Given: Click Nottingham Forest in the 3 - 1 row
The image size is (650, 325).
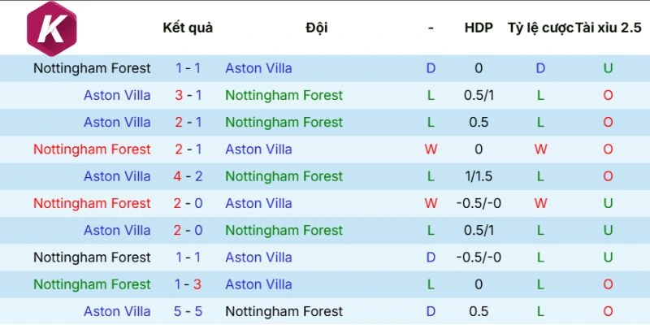Looking at the screenshot, I should (x=284, y=95).
